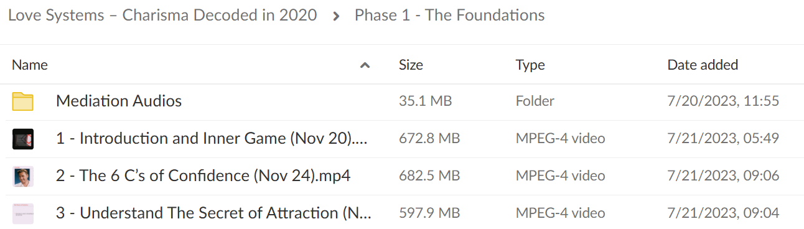This screenshot has width=804, height=229.
Task: Sort files by the Name column
Action: 30,65
